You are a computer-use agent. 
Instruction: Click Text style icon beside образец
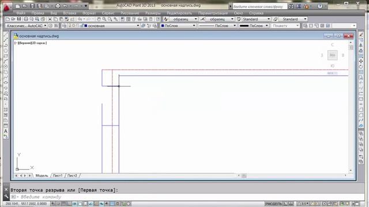click(165, 19)
